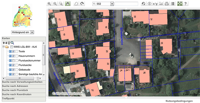Image resolution: width=200 pixels, height=103 pixels.
Task: Activate the x/y coordinates tool
Action: (155, 4)
